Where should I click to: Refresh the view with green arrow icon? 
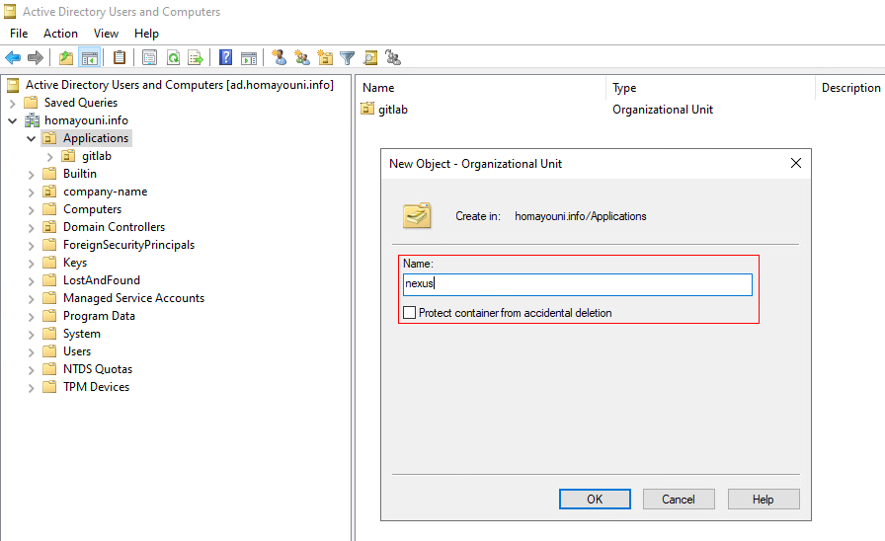point(173,57)
